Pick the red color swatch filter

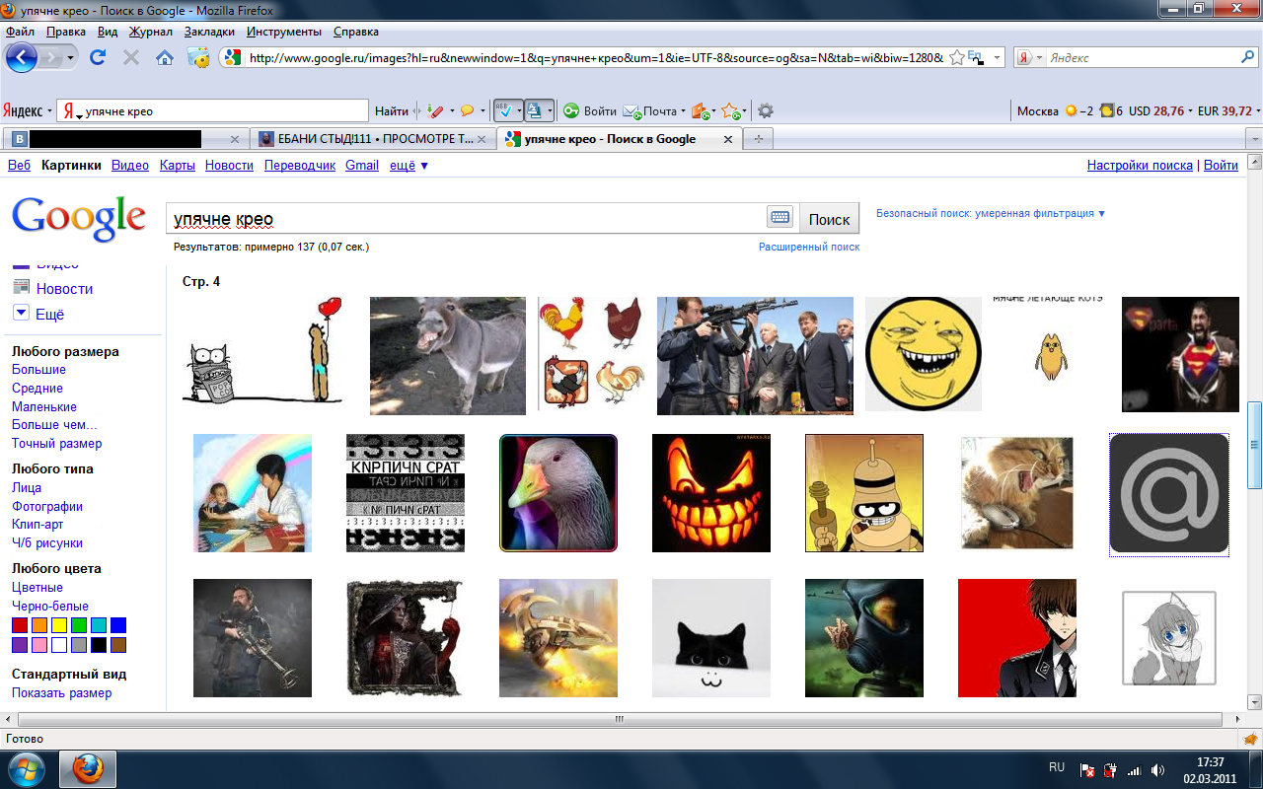pos(20,625)
